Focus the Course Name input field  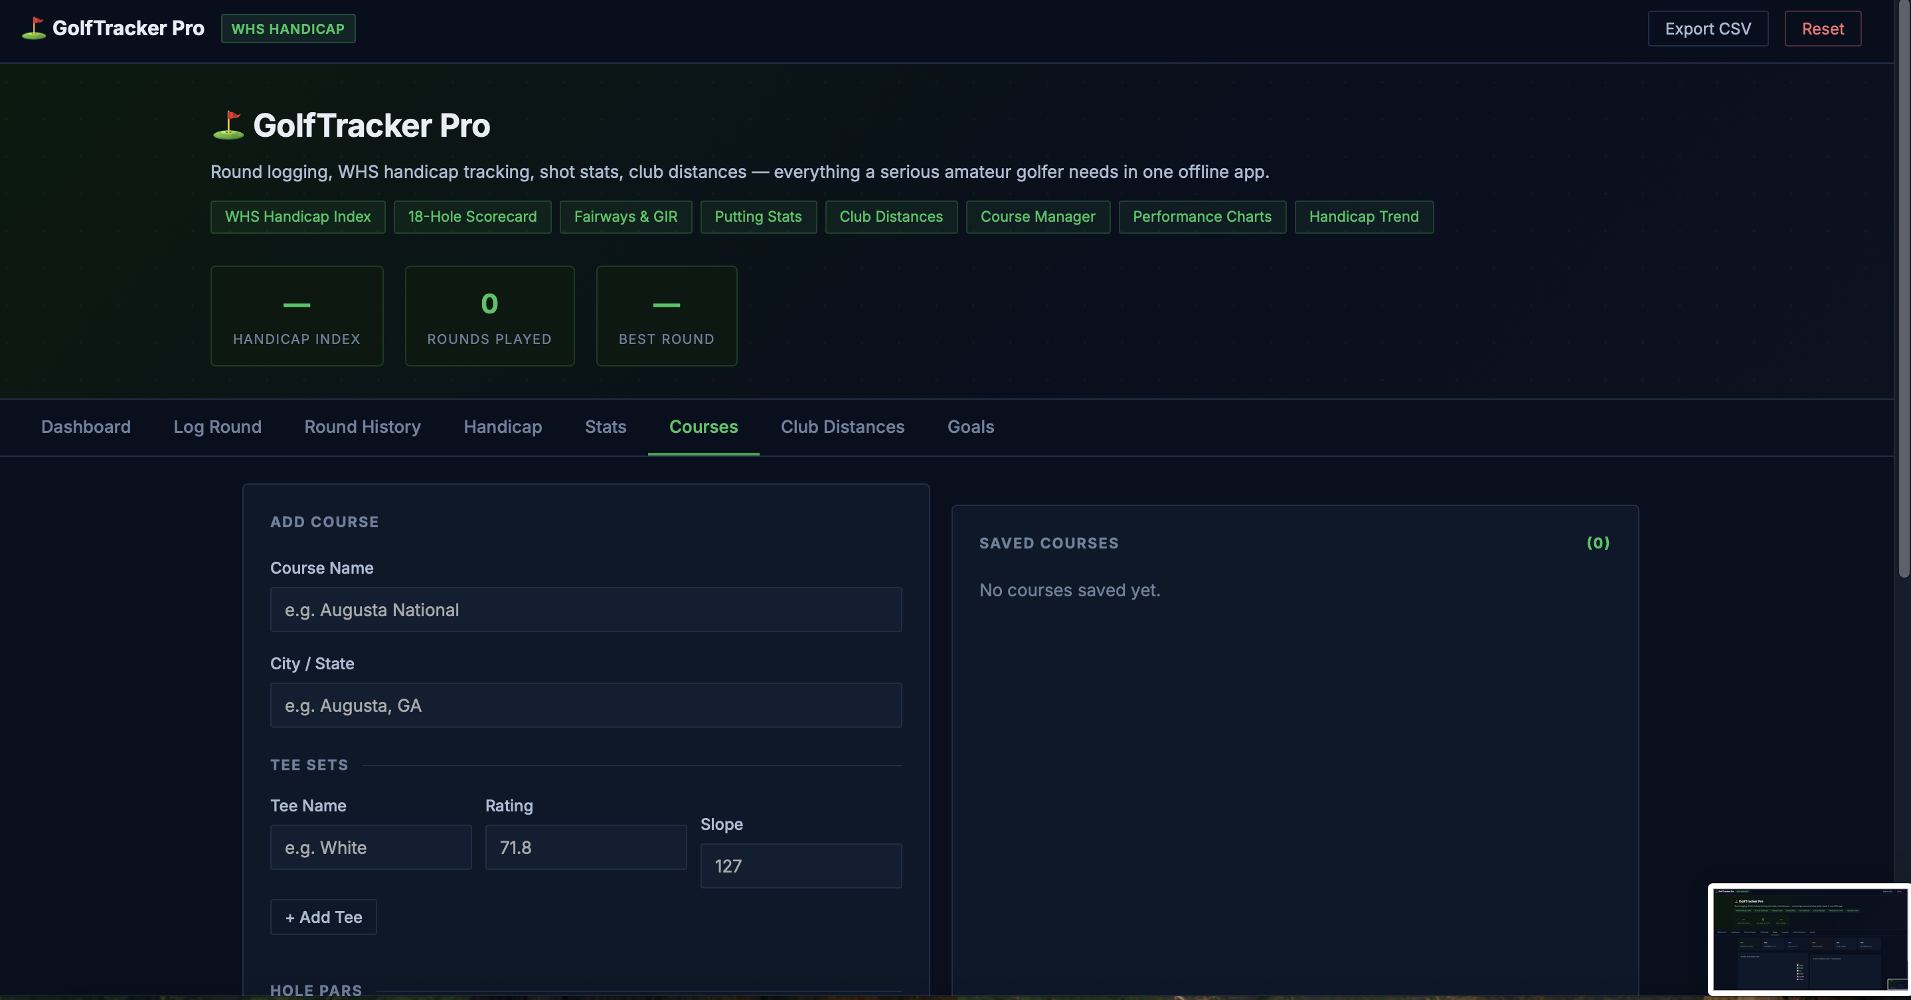pos(586,610)
